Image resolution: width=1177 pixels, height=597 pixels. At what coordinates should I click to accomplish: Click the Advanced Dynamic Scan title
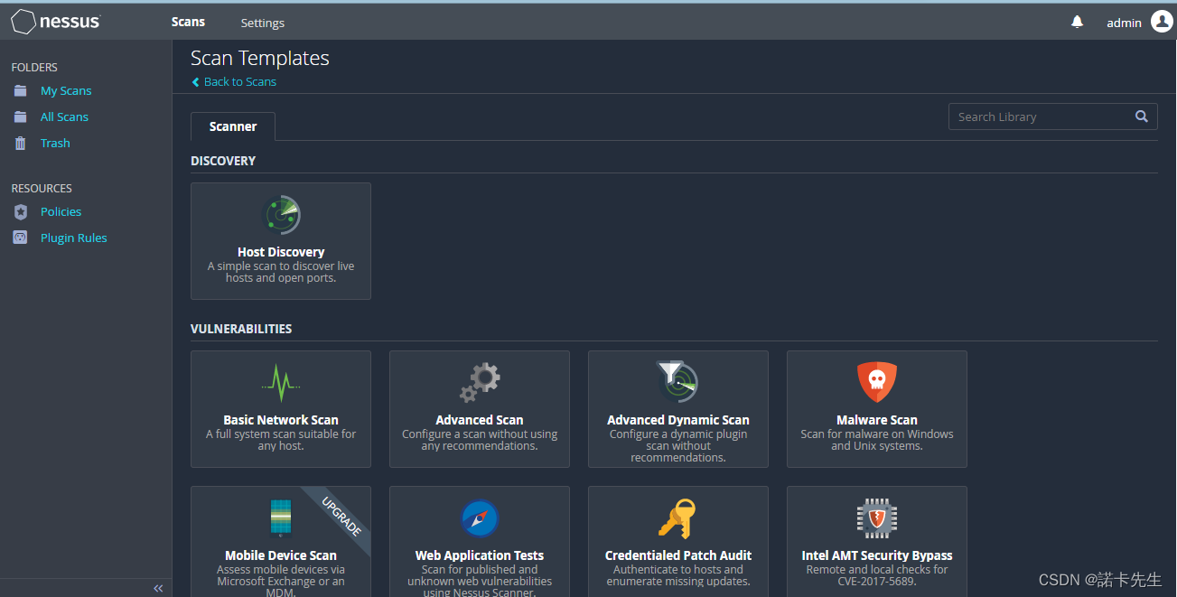pyautogui.click(x=678, y=420)
